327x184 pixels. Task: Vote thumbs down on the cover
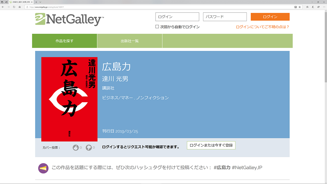point(89,147)
